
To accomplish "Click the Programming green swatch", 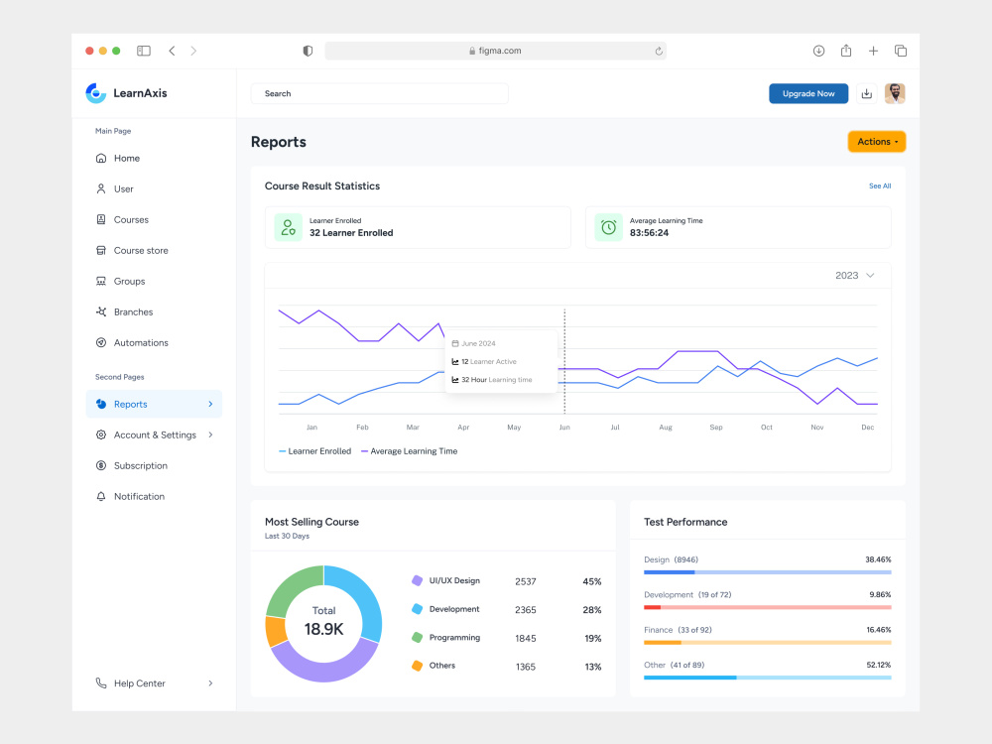I will point(417,638).
